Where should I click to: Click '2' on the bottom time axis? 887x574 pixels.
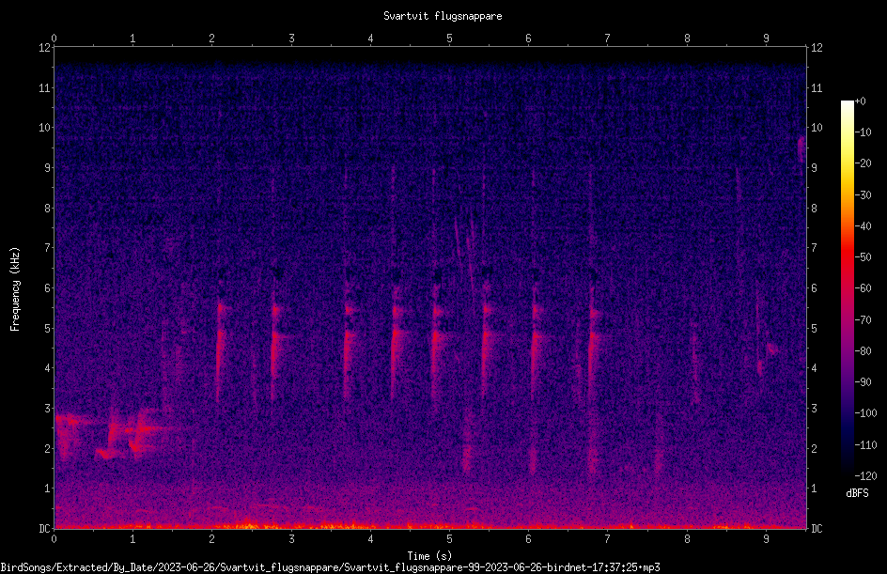(211, 539)
